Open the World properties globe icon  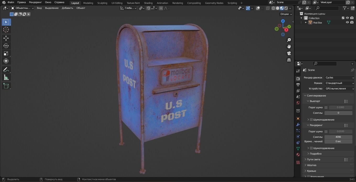[x=298, y=103]
